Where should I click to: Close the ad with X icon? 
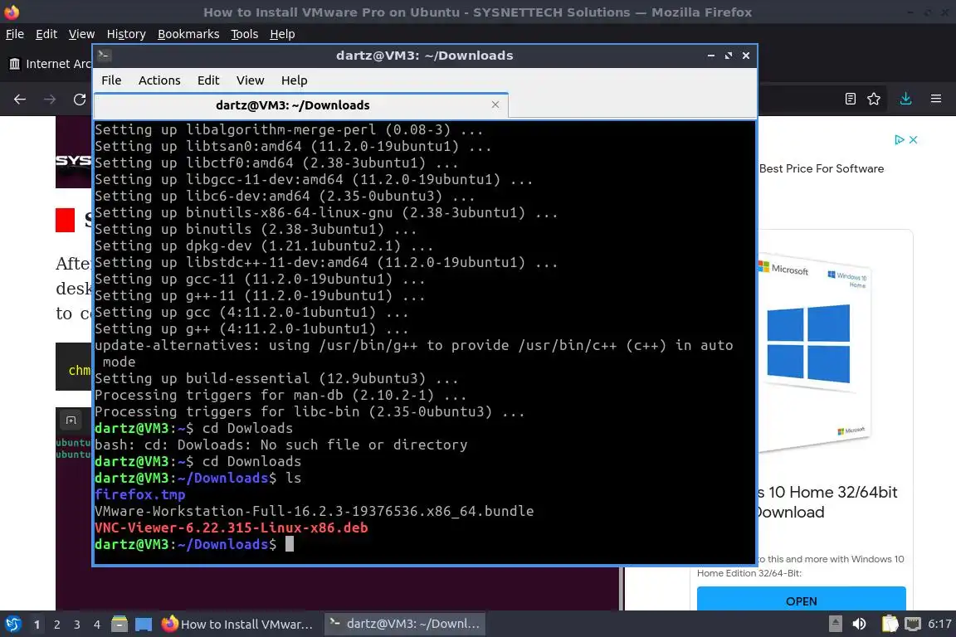pos(914,139)
